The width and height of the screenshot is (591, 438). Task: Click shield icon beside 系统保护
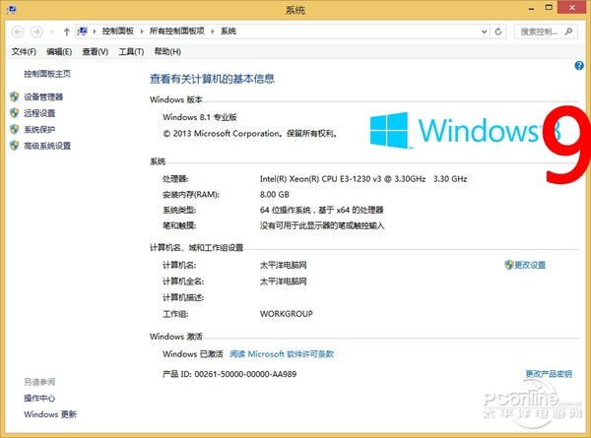15,129
